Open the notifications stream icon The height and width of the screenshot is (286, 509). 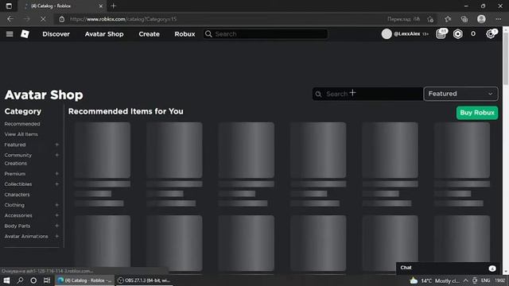(x=441, y=33)
